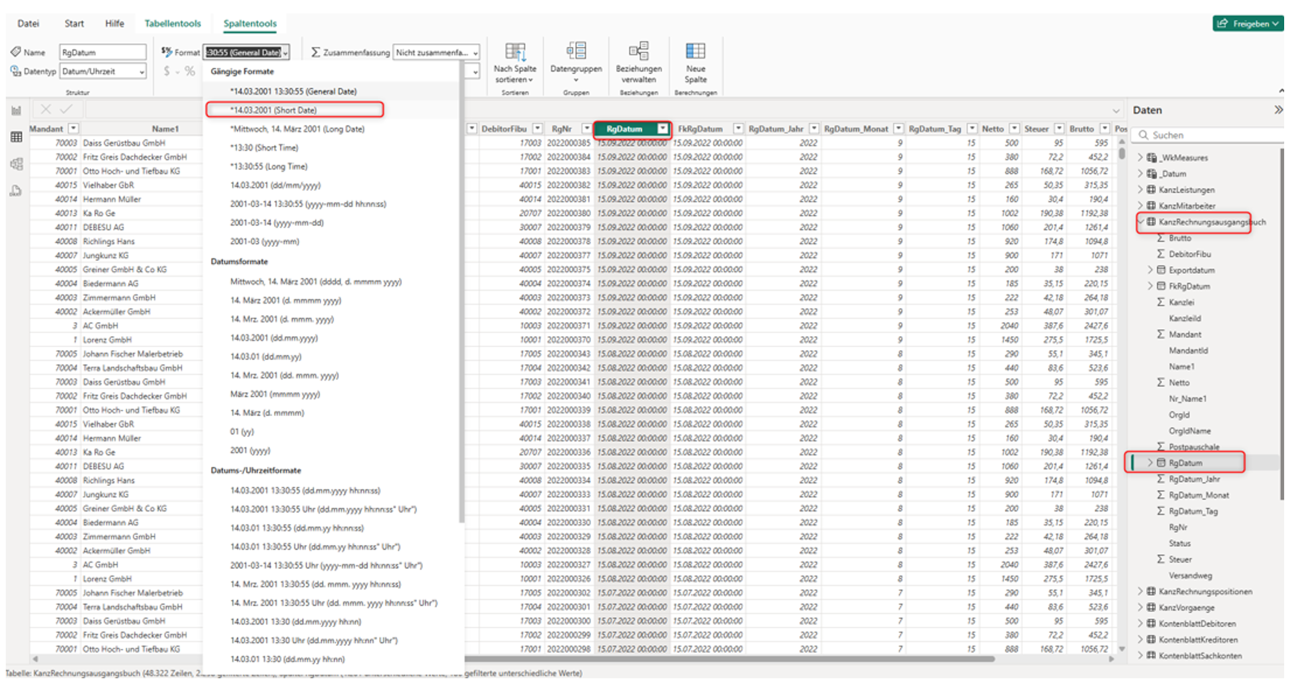Viewport: 1301px width, 693px height.
Task: Expand the formula bar chevron
Action: [x=1116, y=110]
